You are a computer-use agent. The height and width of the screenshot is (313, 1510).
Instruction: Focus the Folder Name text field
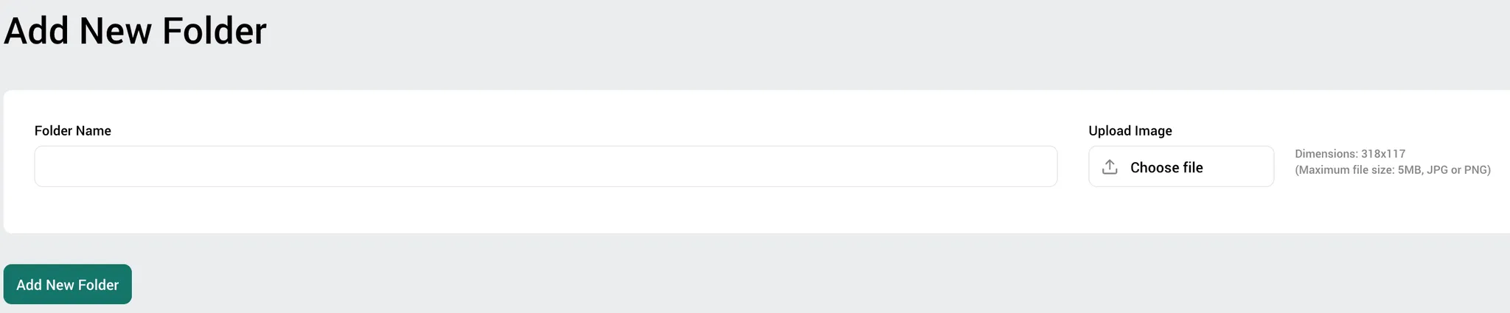546,166
